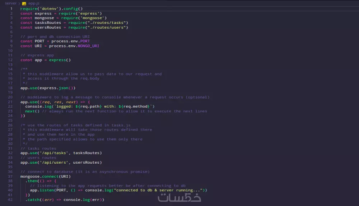This screenshot has width=359, height=206.
Task: Click the '// tasks routes' comment
Action: tap(38, 148)
